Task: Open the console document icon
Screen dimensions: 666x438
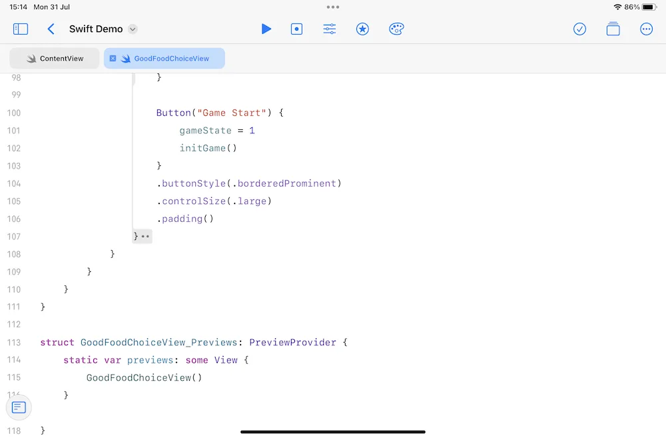Action: tap(19, 407)
